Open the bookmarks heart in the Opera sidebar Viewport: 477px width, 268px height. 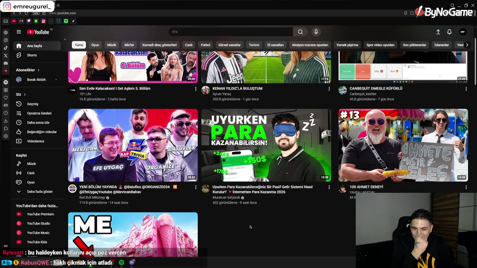click(6, 98)
